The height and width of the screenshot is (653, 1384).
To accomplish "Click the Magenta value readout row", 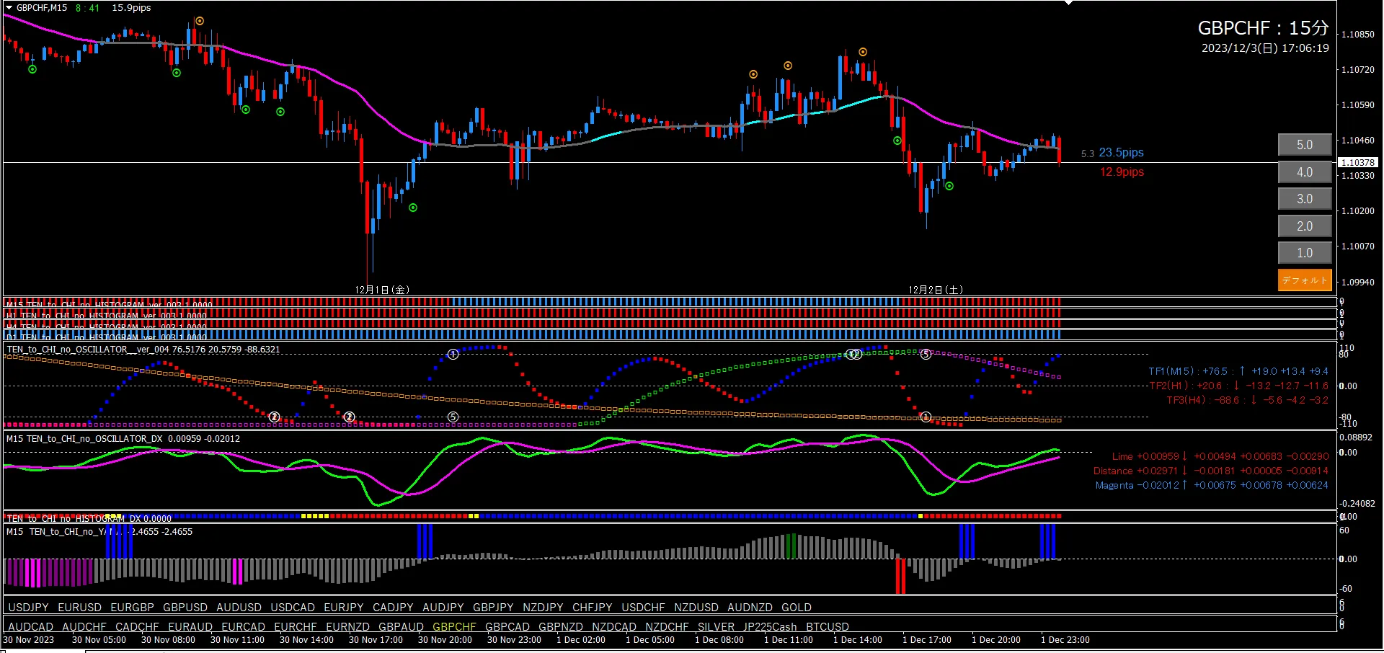I will pos(1212,485).
